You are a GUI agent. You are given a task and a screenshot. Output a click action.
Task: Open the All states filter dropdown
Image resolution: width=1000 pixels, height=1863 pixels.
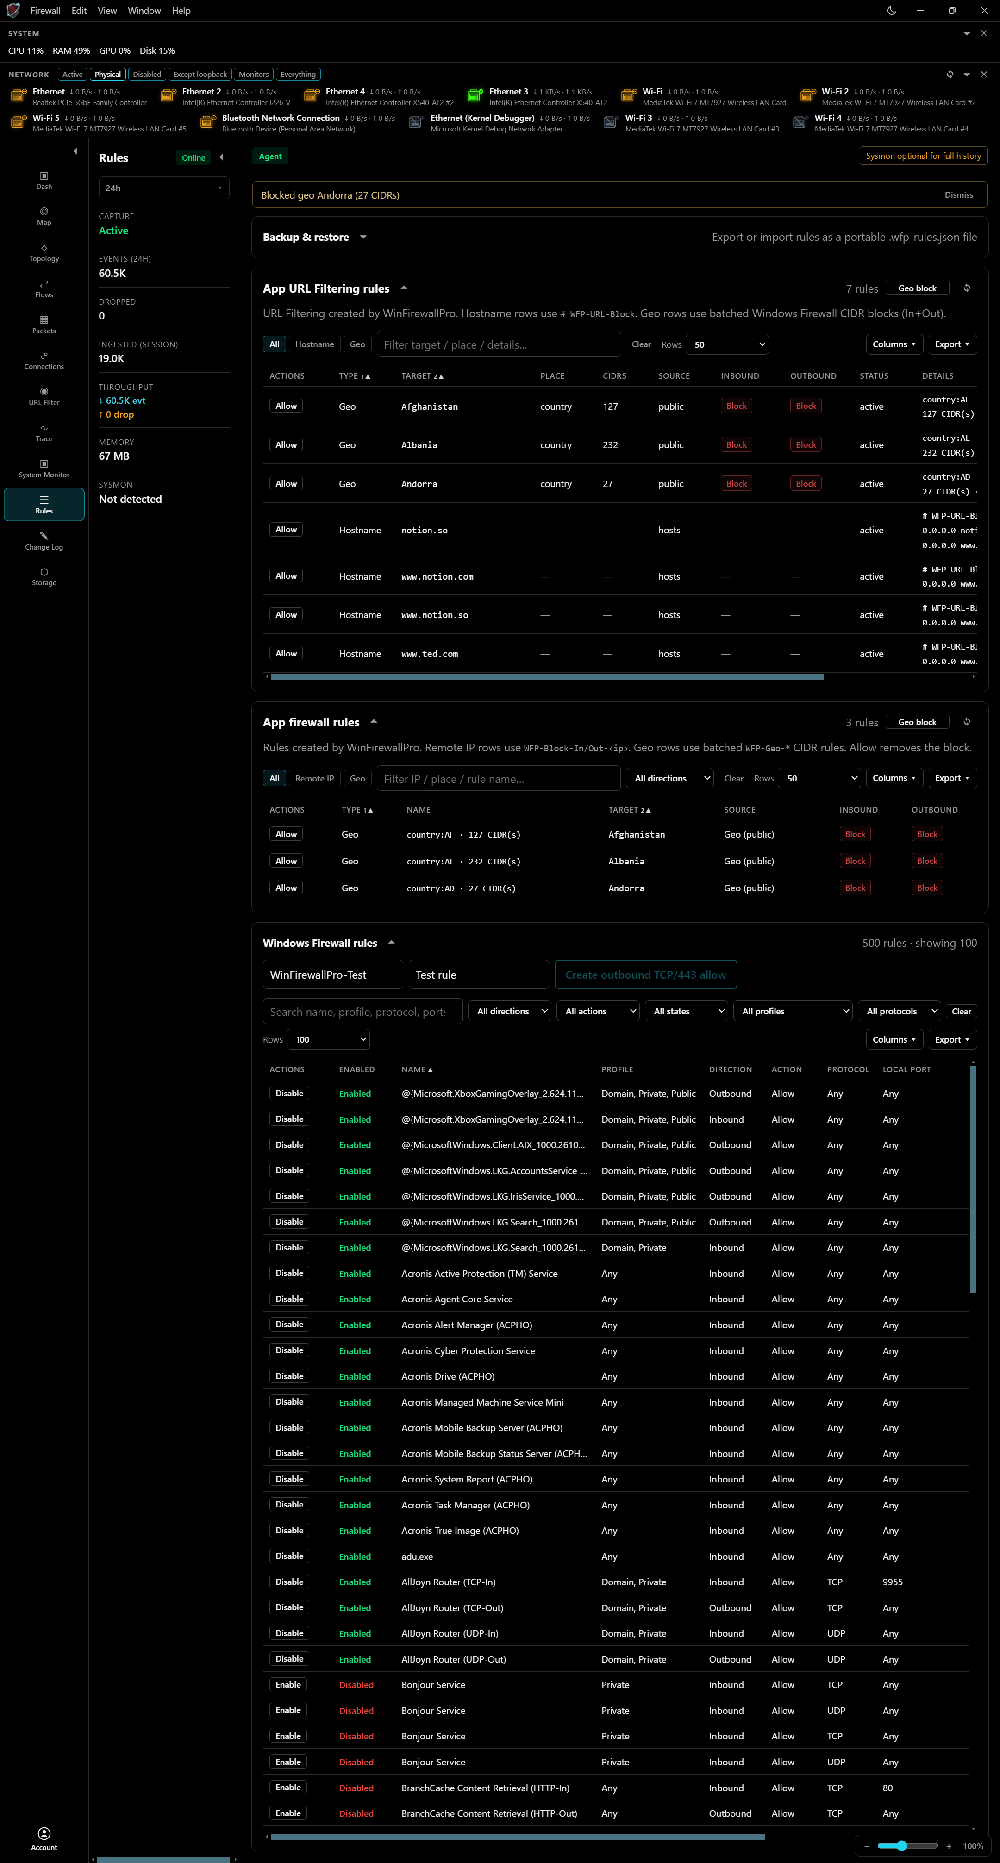(686, 1011)
